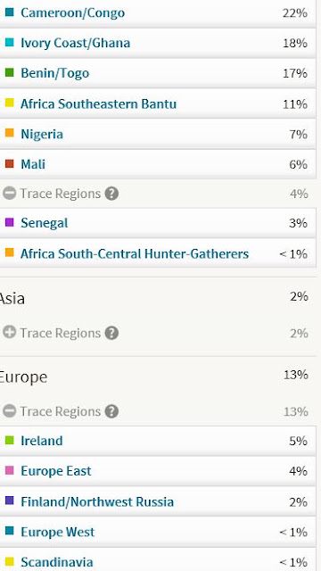The height and width of the screenshot is (571, 321).
Task: Open Africa South-Central Hunter-Gatherers link
Action: (135, 253)
